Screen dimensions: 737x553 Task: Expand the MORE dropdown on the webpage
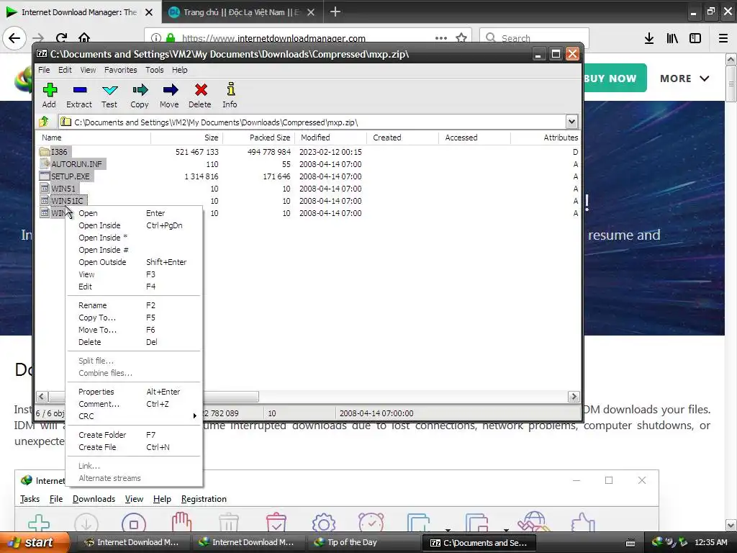[684, 78]
